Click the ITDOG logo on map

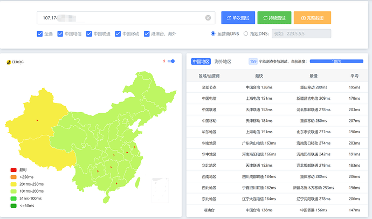pyautogui.click(x=15, y=62)
